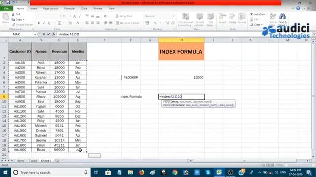Open the Merge & Center dropdown arrow
Screen dimensions: 316x177
pyautogui.click(x=140, y=23)
